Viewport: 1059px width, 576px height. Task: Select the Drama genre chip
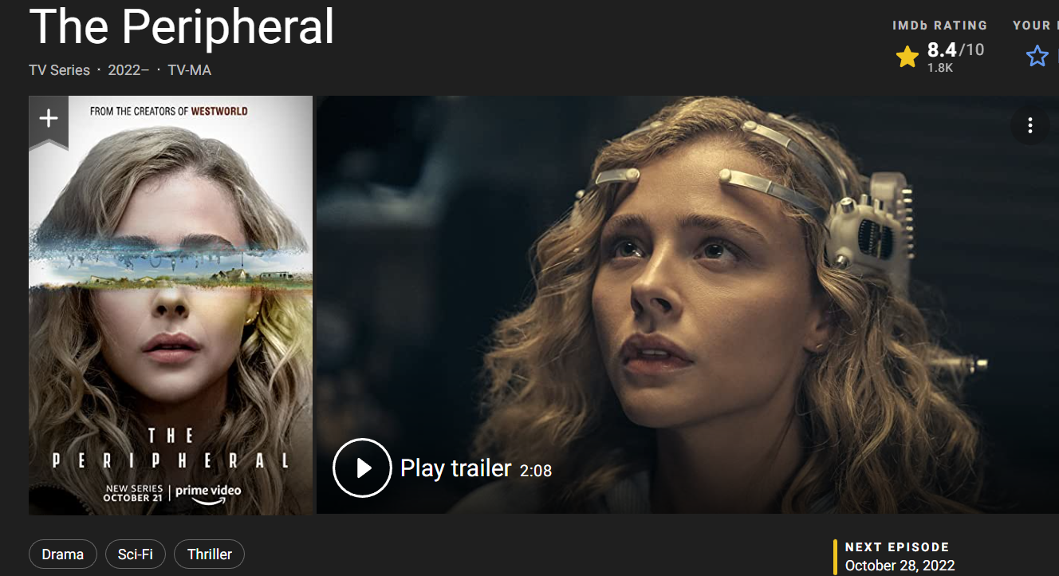pos(63,554)
